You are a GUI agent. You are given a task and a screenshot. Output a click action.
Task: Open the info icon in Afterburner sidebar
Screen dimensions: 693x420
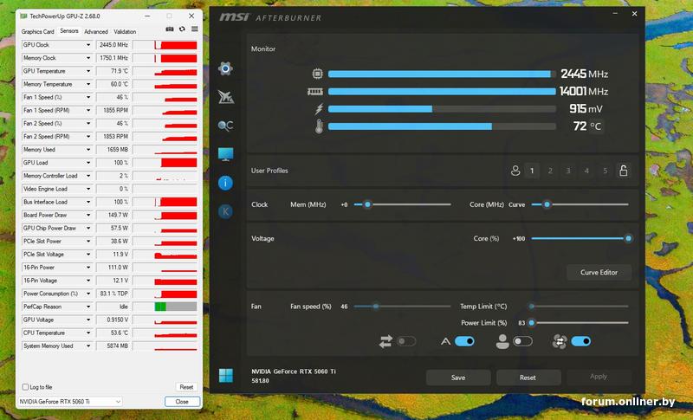tap(225, 183)
